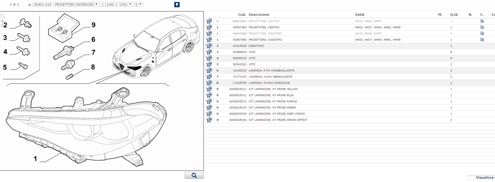Click the Cod. column header
The height and width of the screenshot is (182, 495).
242,15
